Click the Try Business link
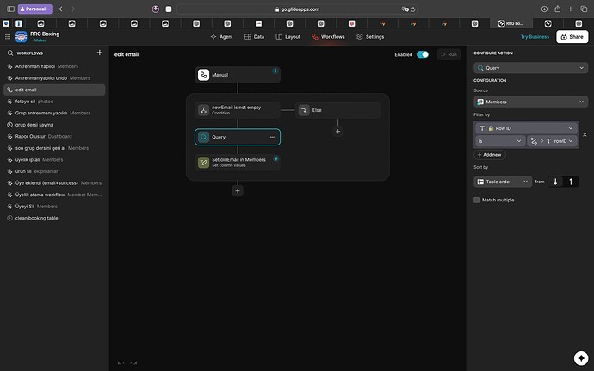Screen dimensions: 594x371 (535, 37)
